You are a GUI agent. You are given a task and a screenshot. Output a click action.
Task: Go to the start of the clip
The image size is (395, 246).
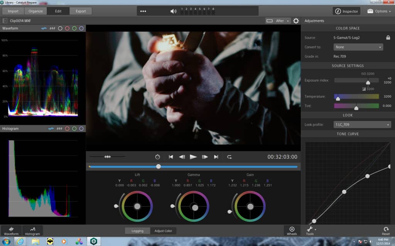coord(171,157)
